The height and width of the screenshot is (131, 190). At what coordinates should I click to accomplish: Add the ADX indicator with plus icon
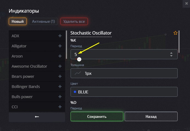point(60,36)
